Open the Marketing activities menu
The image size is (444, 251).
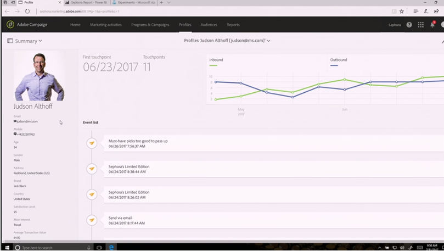[x=106, y=25]
